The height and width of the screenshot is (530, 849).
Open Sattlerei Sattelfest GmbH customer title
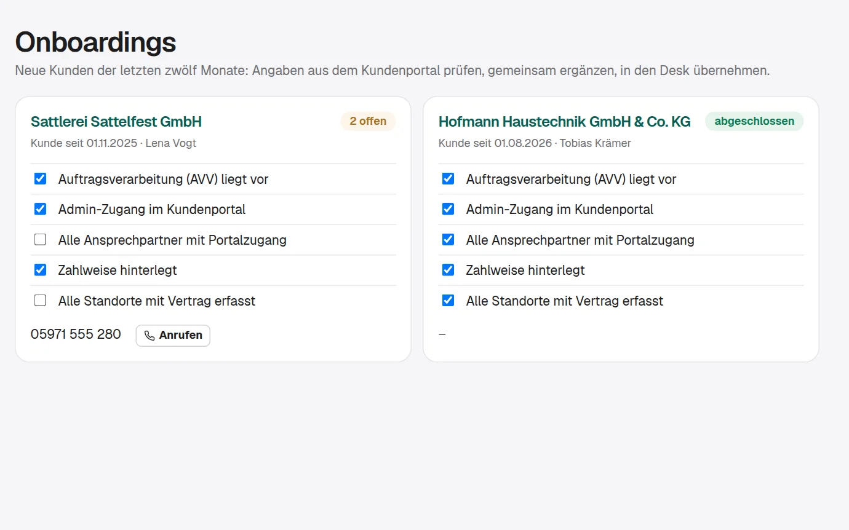tap(116, 122)
